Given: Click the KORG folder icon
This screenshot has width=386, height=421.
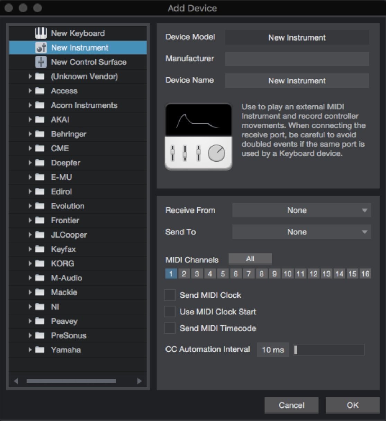Looking at the screenshot, I should click(x=40, y=263).
